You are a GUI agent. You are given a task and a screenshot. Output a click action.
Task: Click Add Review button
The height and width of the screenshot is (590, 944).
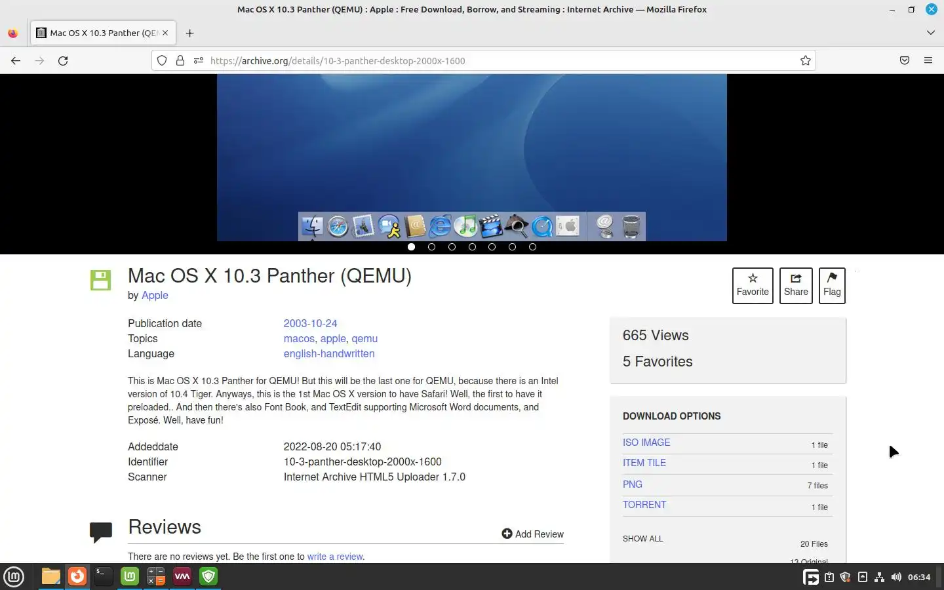click(532, 534)
